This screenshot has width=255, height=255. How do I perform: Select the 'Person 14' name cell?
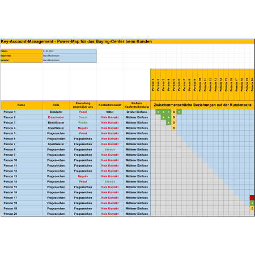click(22, 182)
